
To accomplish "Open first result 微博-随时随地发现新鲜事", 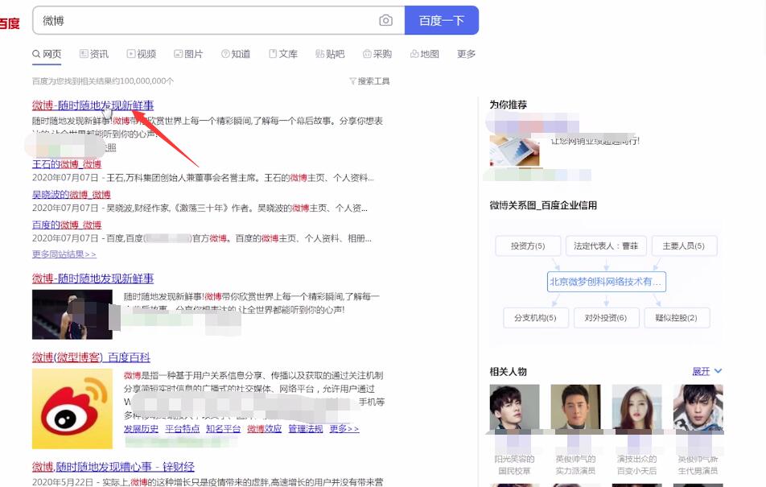I will 93,105.
